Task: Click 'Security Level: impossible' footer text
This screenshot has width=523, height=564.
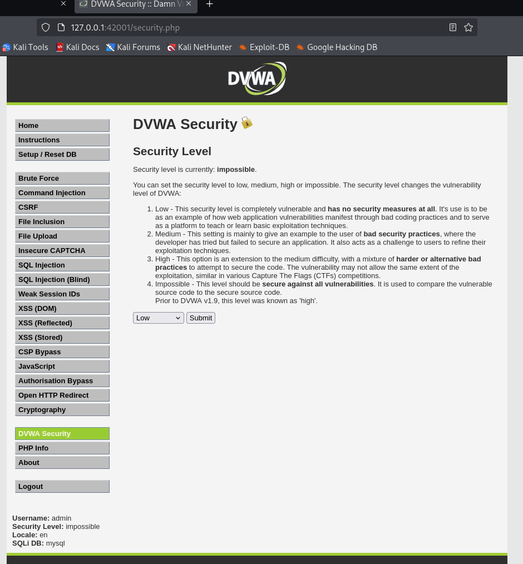Action: 56,527
